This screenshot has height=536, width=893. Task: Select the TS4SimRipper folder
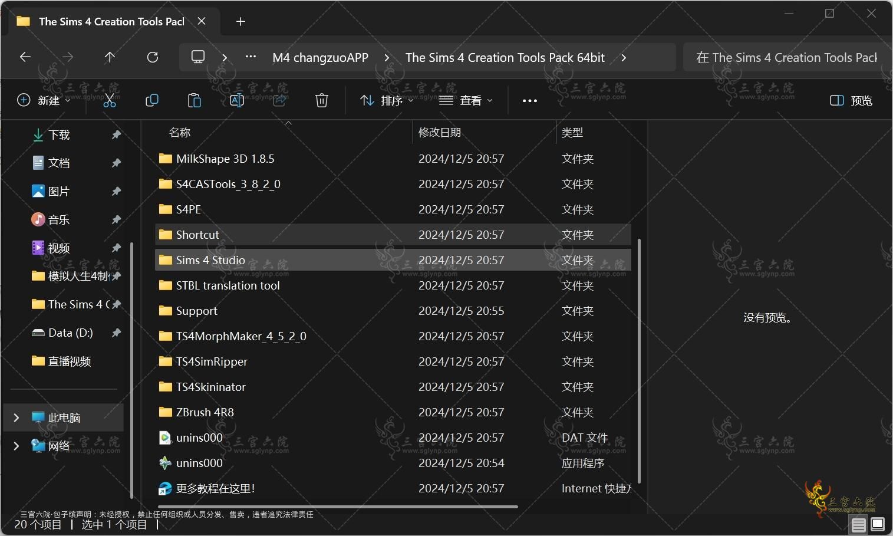click(393, 361)
